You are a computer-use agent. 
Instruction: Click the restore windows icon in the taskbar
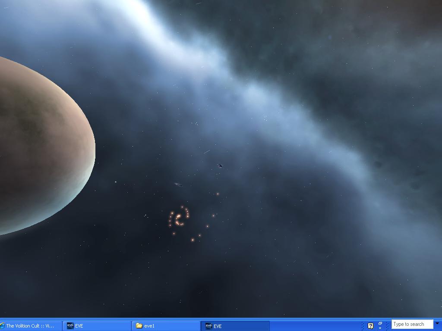pos(380,324)
